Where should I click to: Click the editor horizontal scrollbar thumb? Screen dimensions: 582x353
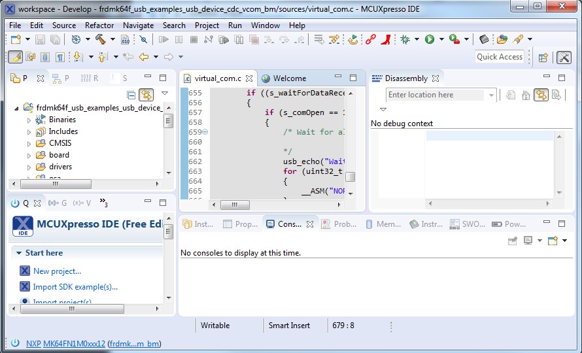(235, 205)
